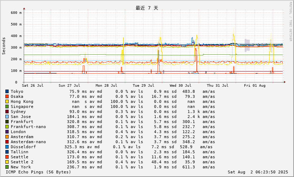
Task: Select the Singapore legend label
Action: tap(22, 107)
